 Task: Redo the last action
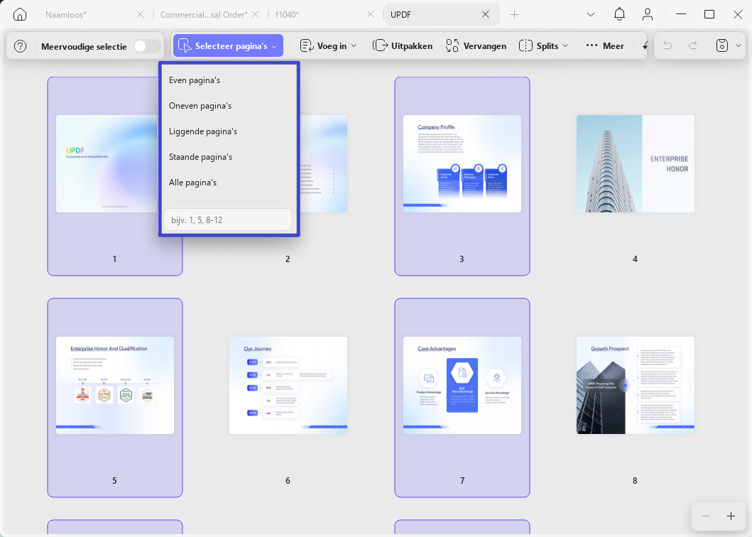tap(693, 45)
